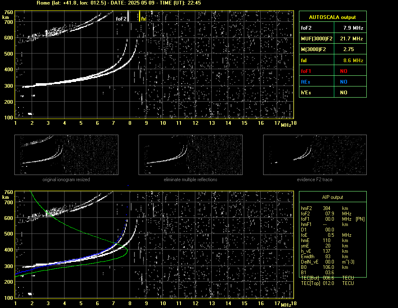Viewport: 398px width, 308px height.
Task: Click the yellow '8.6 MHz' value
Action: pos(353,61)
